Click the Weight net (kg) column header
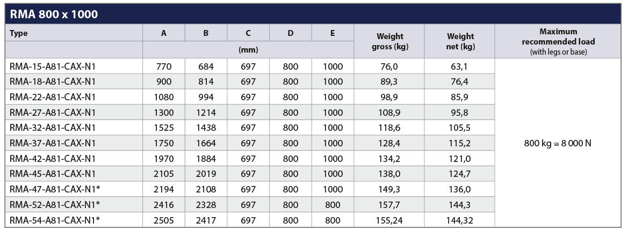Screen dimensions: 628x230 460,41
